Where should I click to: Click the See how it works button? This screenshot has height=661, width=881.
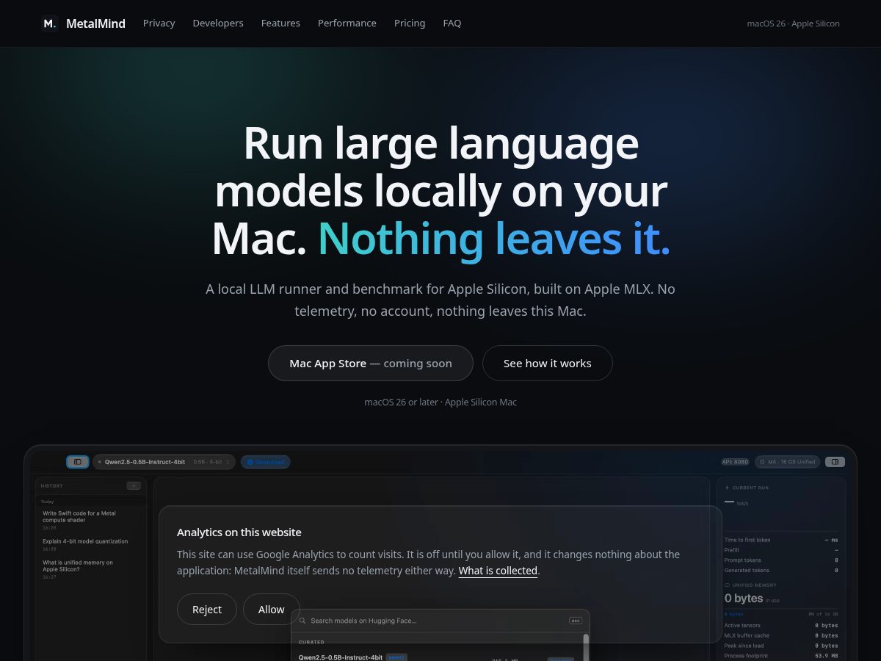548,364
